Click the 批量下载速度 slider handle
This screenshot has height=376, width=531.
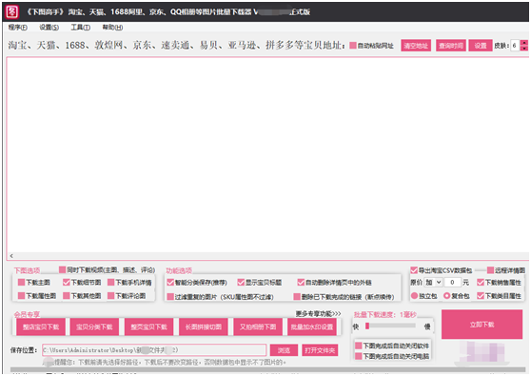click(x=367, y=326)
